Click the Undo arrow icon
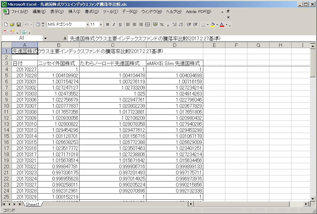The image size is (317, 214). 27,25
